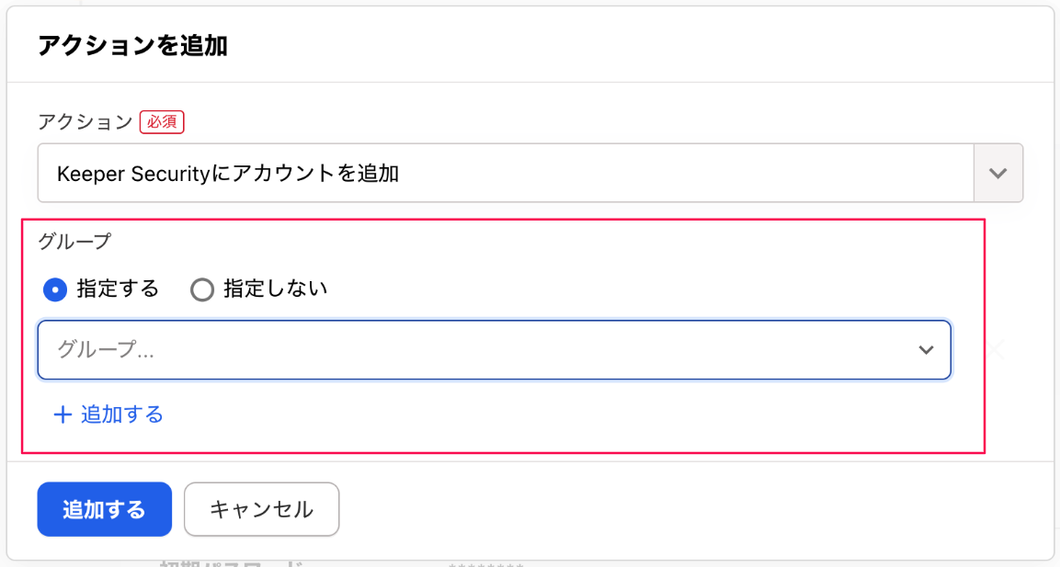The height and width of the screenshot is (567, 1060).
Task: Open the アクション dropdown chevron button
Action: click(x=997, y=173)
